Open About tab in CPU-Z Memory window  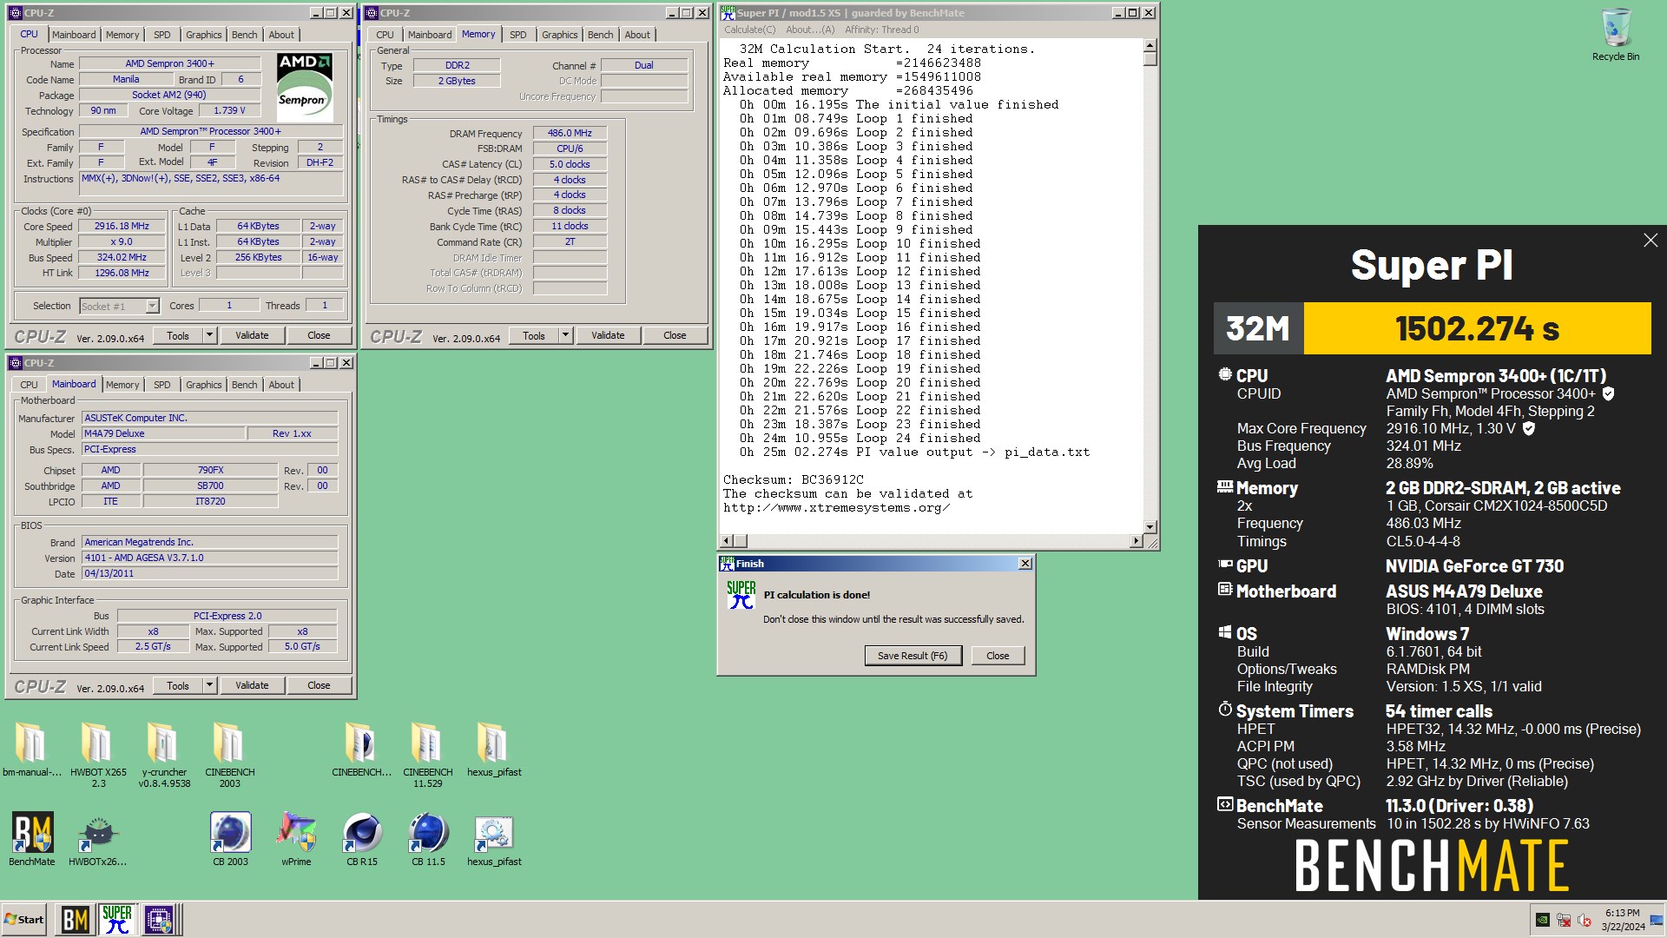pos(637,35)
